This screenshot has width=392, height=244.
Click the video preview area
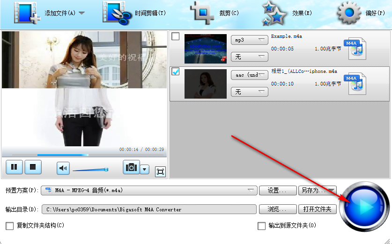point(84,88)
